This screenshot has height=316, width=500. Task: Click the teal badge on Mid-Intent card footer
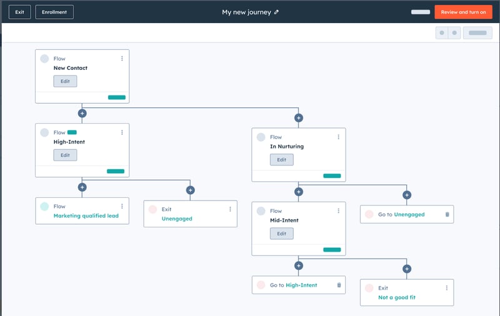point(332,250)
